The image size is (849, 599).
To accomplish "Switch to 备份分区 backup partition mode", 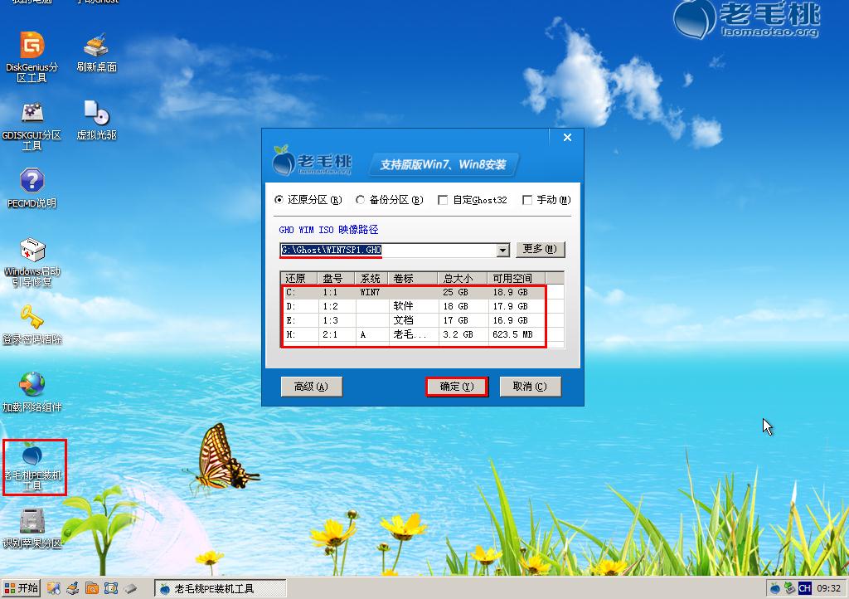I will pyautogui.click(x=360, y=199).
